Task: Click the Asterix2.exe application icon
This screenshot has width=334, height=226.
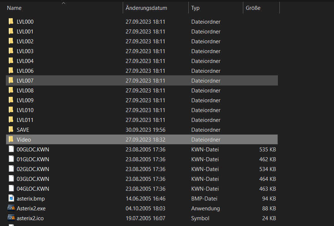Action: (11, 208)
